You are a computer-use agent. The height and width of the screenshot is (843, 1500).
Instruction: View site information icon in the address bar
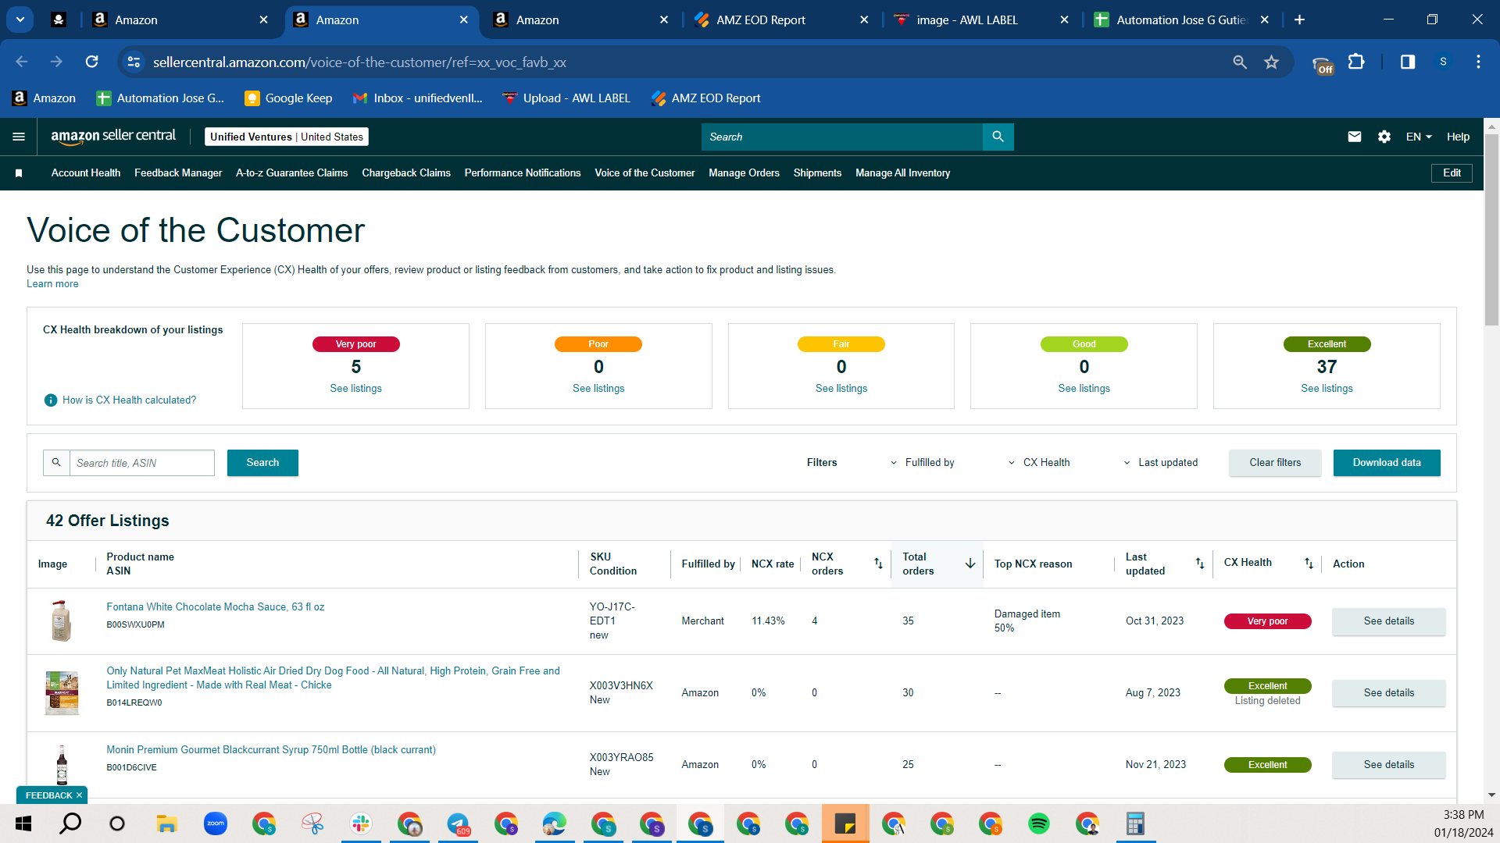coord(134,62)
